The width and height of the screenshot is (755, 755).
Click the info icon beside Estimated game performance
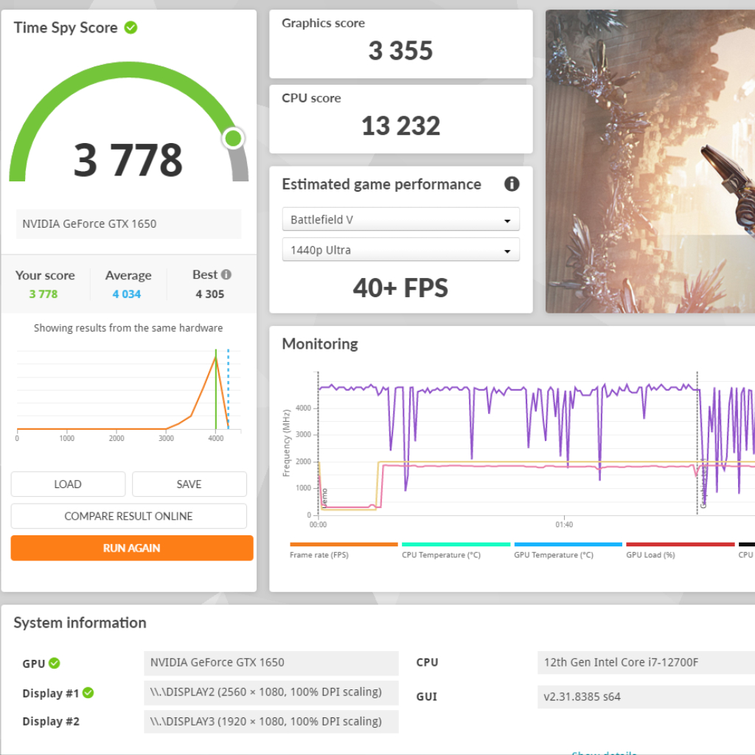click(512, 184)
